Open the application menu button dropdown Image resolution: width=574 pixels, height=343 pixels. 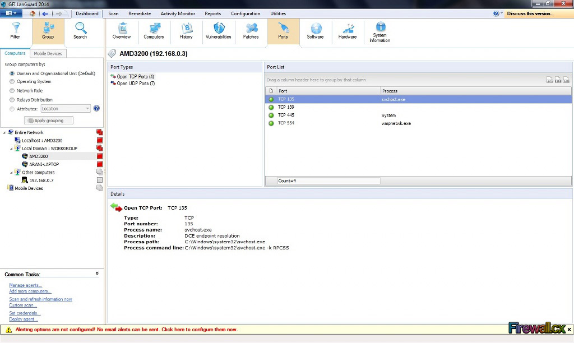tap(11, 13)
